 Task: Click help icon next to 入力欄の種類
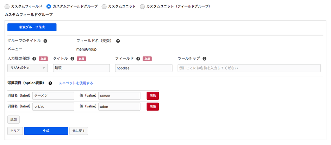tap(35, 59)
